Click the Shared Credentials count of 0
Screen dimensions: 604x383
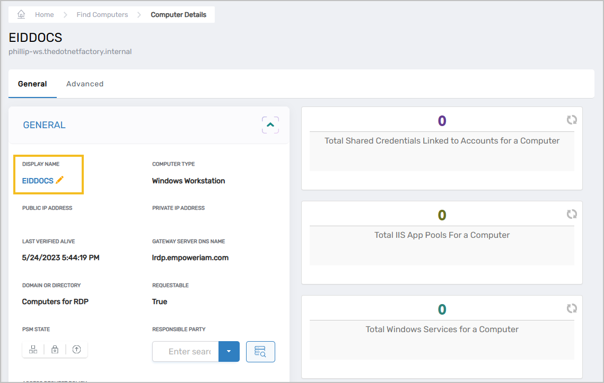click(442, 121)
